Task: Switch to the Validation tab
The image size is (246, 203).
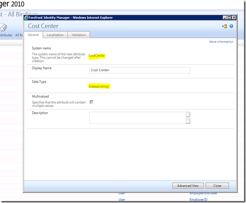Action: point(79,35)
